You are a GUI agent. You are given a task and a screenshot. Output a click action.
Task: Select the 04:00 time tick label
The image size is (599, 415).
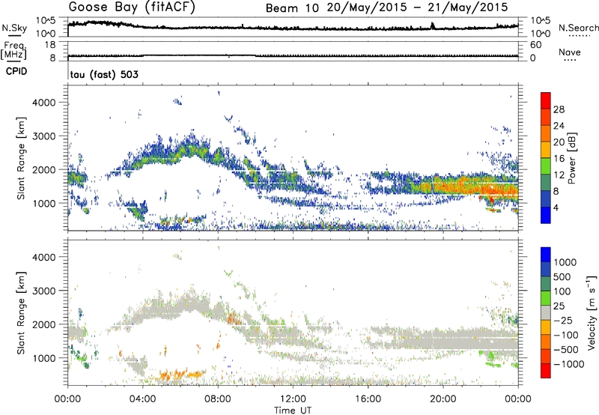pyautogui.click(x=142, y=399)
